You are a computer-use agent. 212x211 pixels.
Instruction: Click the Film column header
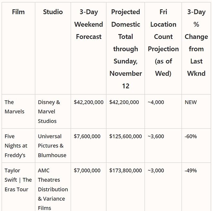pos(18,12)
